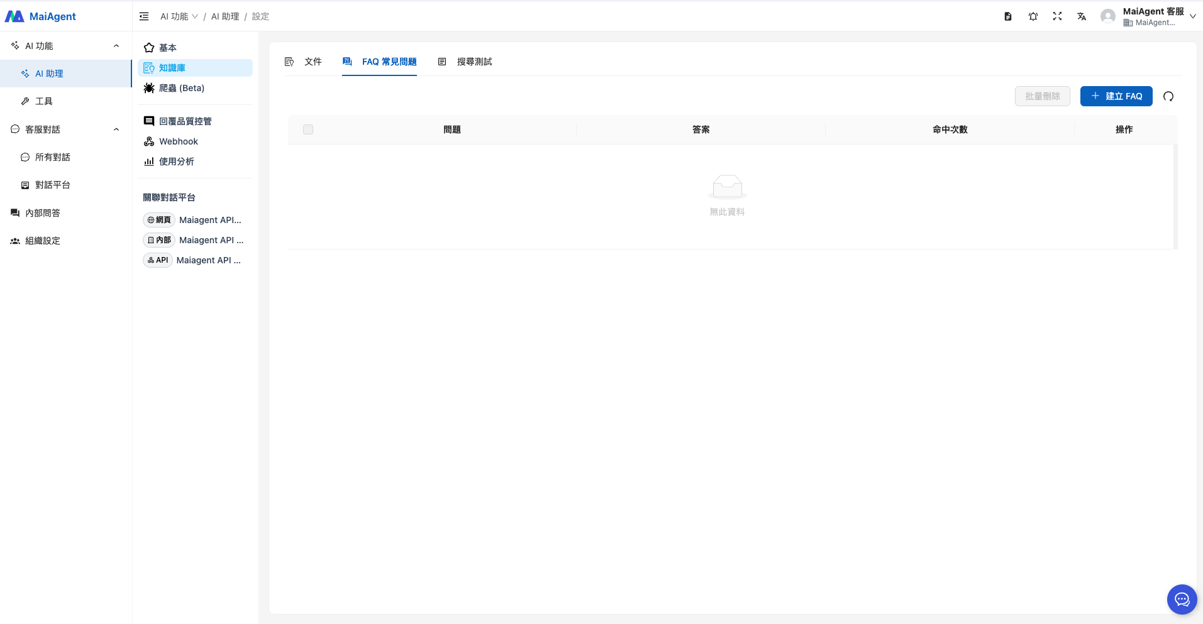Open the Webhook settings item
The image size is (1203, 624).
tap(178, 141)
